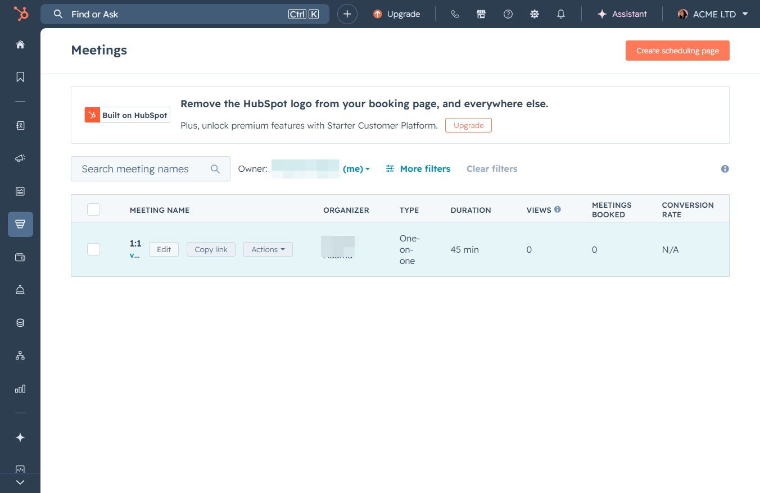The image size is (760, 493).
Task: Click Create scheduling page button
Action: pyautogui.click(x=677, y=51)
